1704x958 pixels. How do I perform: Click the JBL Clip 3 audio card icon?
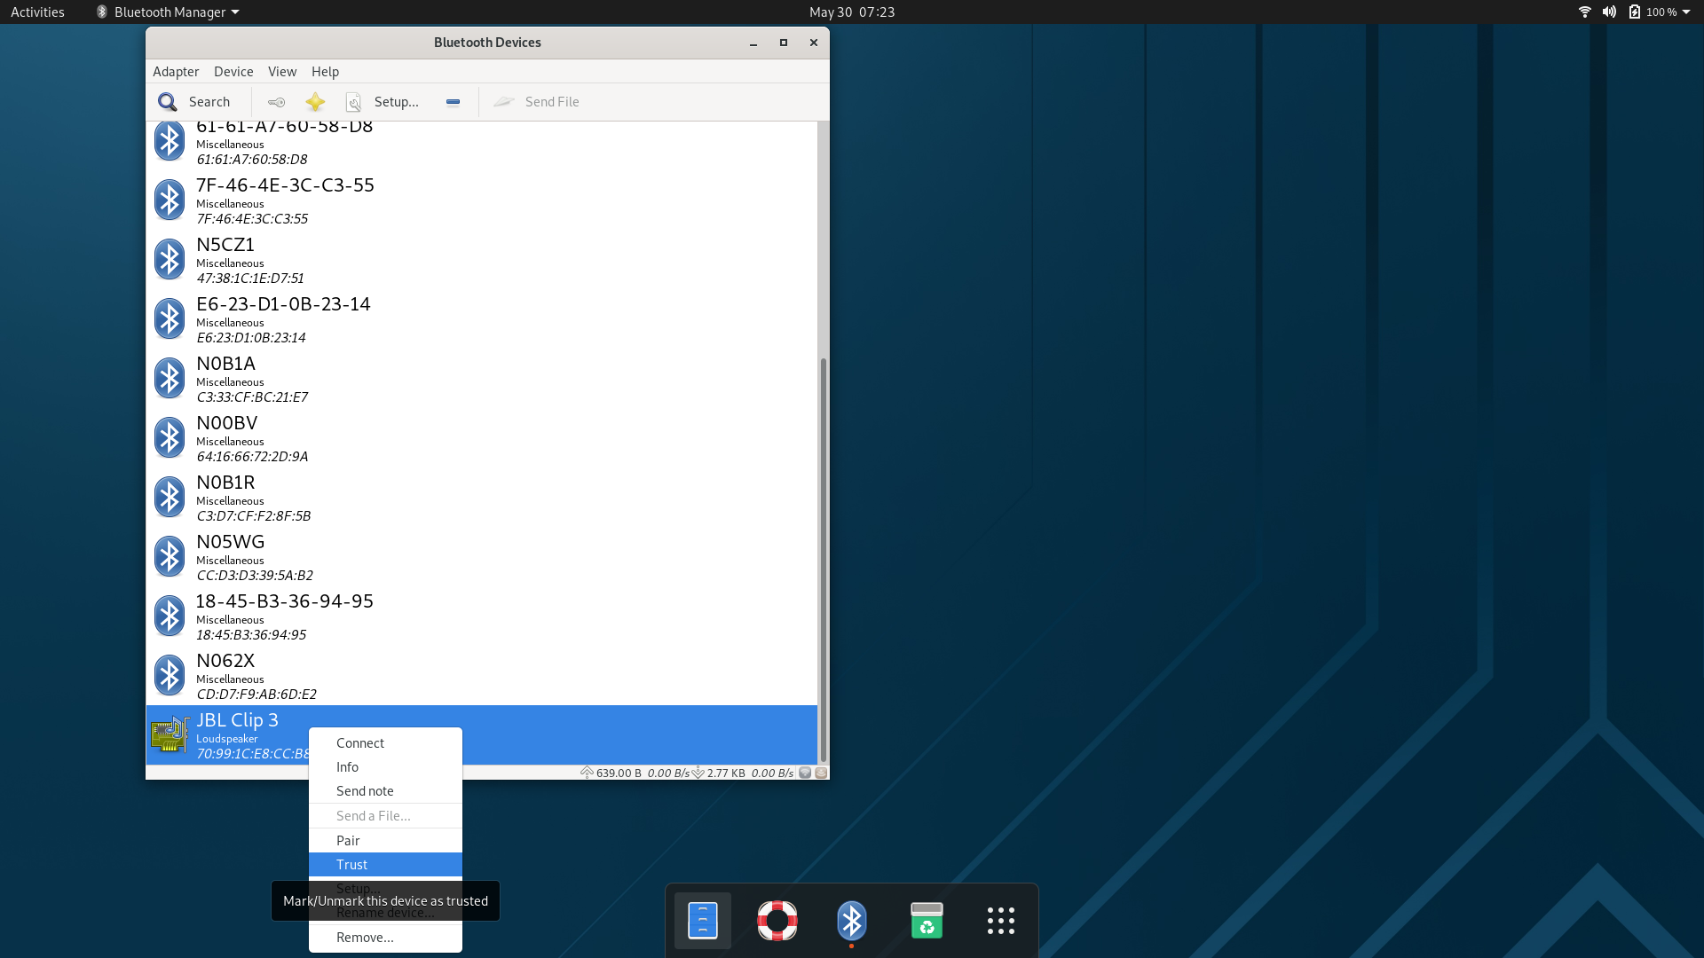coord(170,735)
